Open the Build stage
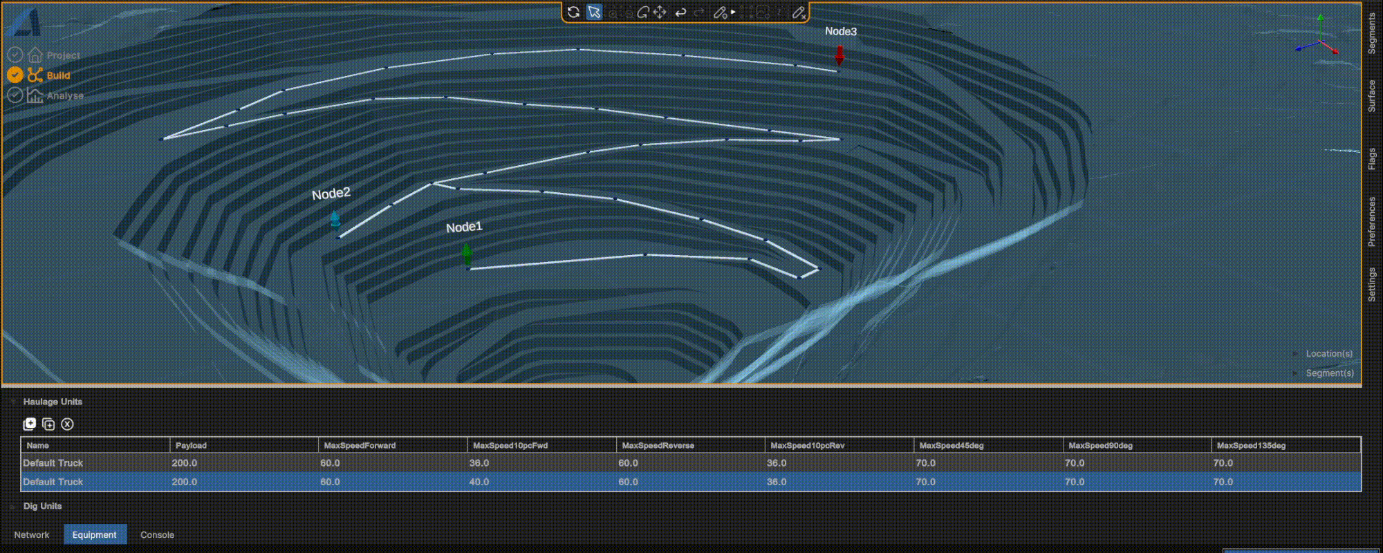This screenshot has height=553, width=1383. tap(58, 75)
